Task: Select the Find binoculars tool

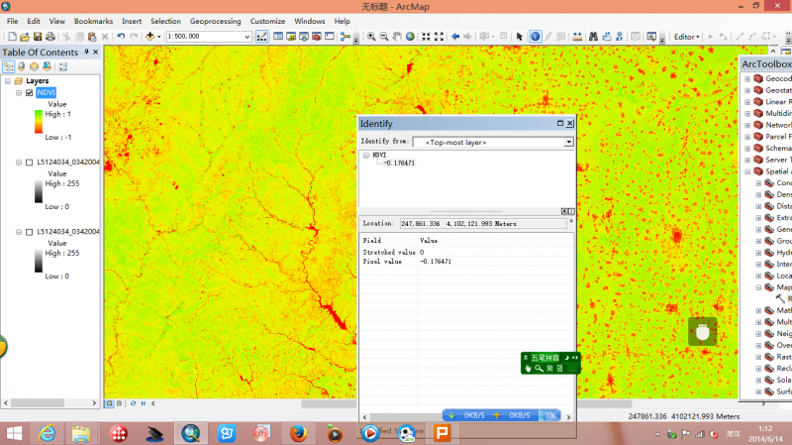Action: pyautogui.click(x=592, y=37)
